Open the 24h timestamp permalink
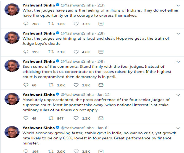This screenshot has width=184, height=153. click(101, 61)
